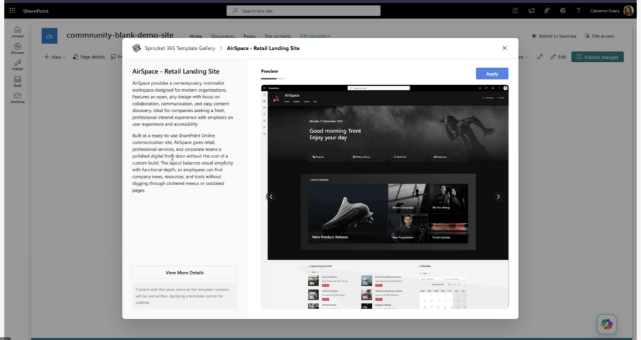The width and height of the screenshot is (641, 340).
Task: Click Edit with pencil icon
Action: 558,57
